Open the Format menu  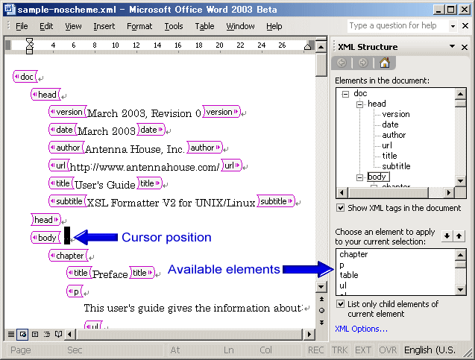pyautogui.click(x=139, y=26)
